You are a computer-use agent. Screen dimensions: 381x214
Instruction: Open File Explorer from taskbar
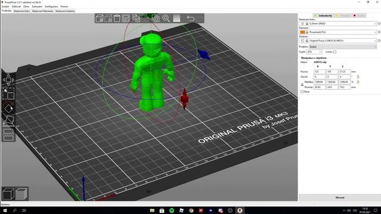click(x=152, y=210)
